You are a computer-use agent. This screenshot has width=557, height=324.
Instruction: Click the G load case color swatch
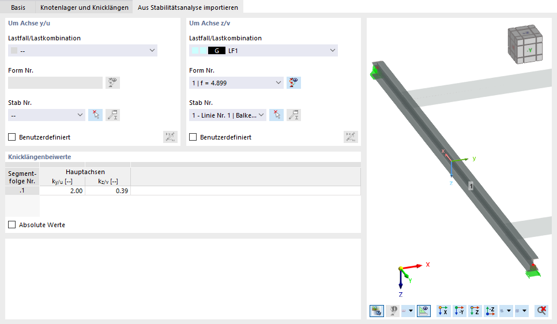coord(217,51)
